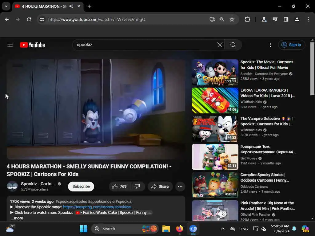Open zoom magnifier in address bar
Viewport: 315px width, 236px height.
(222, 19)
